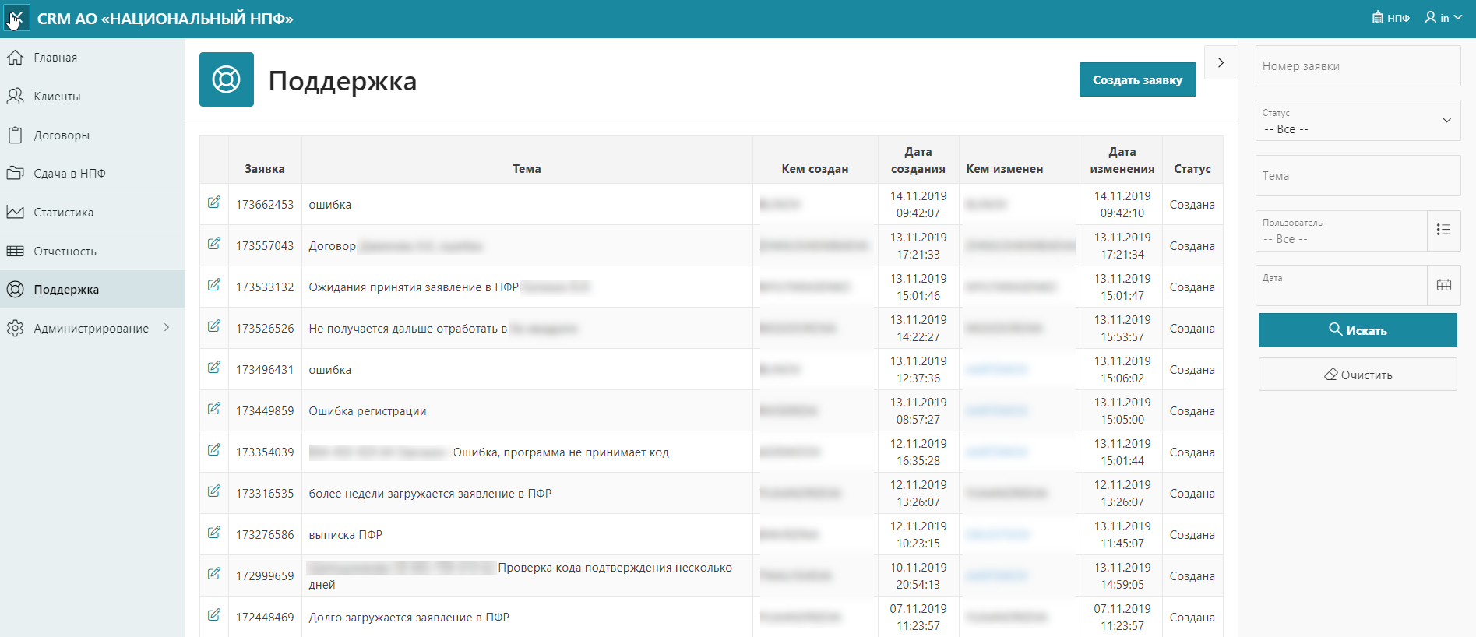Viewport: 1476px width, 637px height.
Task: Open the calendar icon for Дата
Action: coord(1443,285)
